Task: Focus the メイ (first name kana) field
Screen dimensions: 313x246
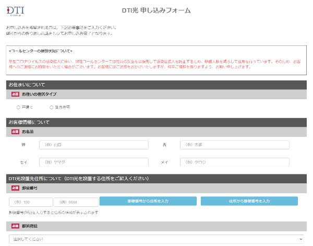Action: coord(234,162)
